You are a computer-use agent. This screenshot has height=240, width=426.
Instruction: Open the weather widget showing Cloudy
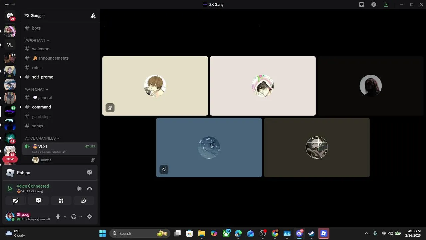(x=15, y=233)
